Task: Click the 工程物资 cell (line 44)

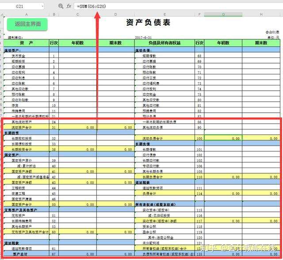Action: (x=27, y=188)
